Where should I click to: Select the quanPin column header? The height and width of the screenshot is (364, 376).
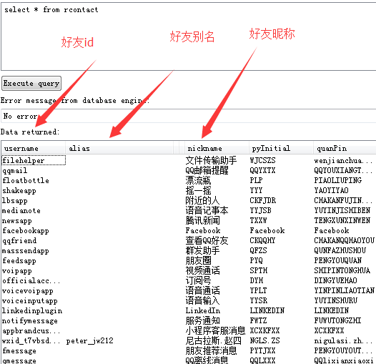[x=345, y=148]
